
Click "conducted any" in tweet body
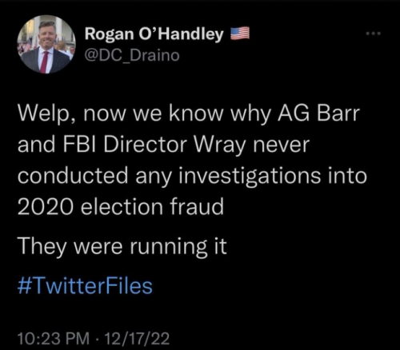95,177
